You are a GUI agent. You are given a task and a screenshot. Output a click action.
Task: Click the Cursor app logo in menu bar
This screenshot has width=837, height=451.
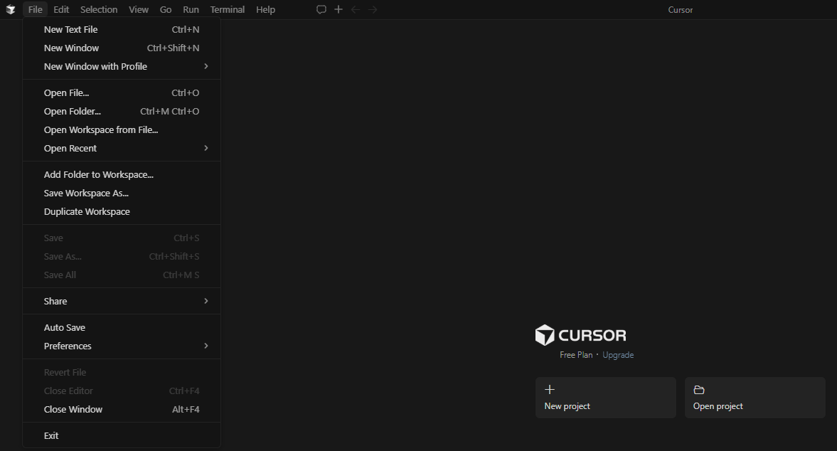(x=11, y=10)
